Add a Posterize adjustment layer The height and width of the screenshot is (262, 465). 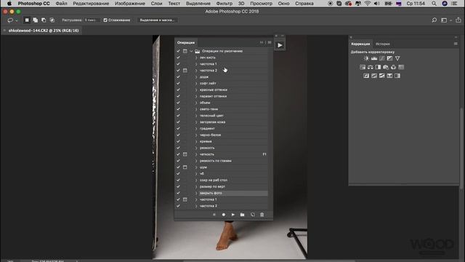click(374, 76)
